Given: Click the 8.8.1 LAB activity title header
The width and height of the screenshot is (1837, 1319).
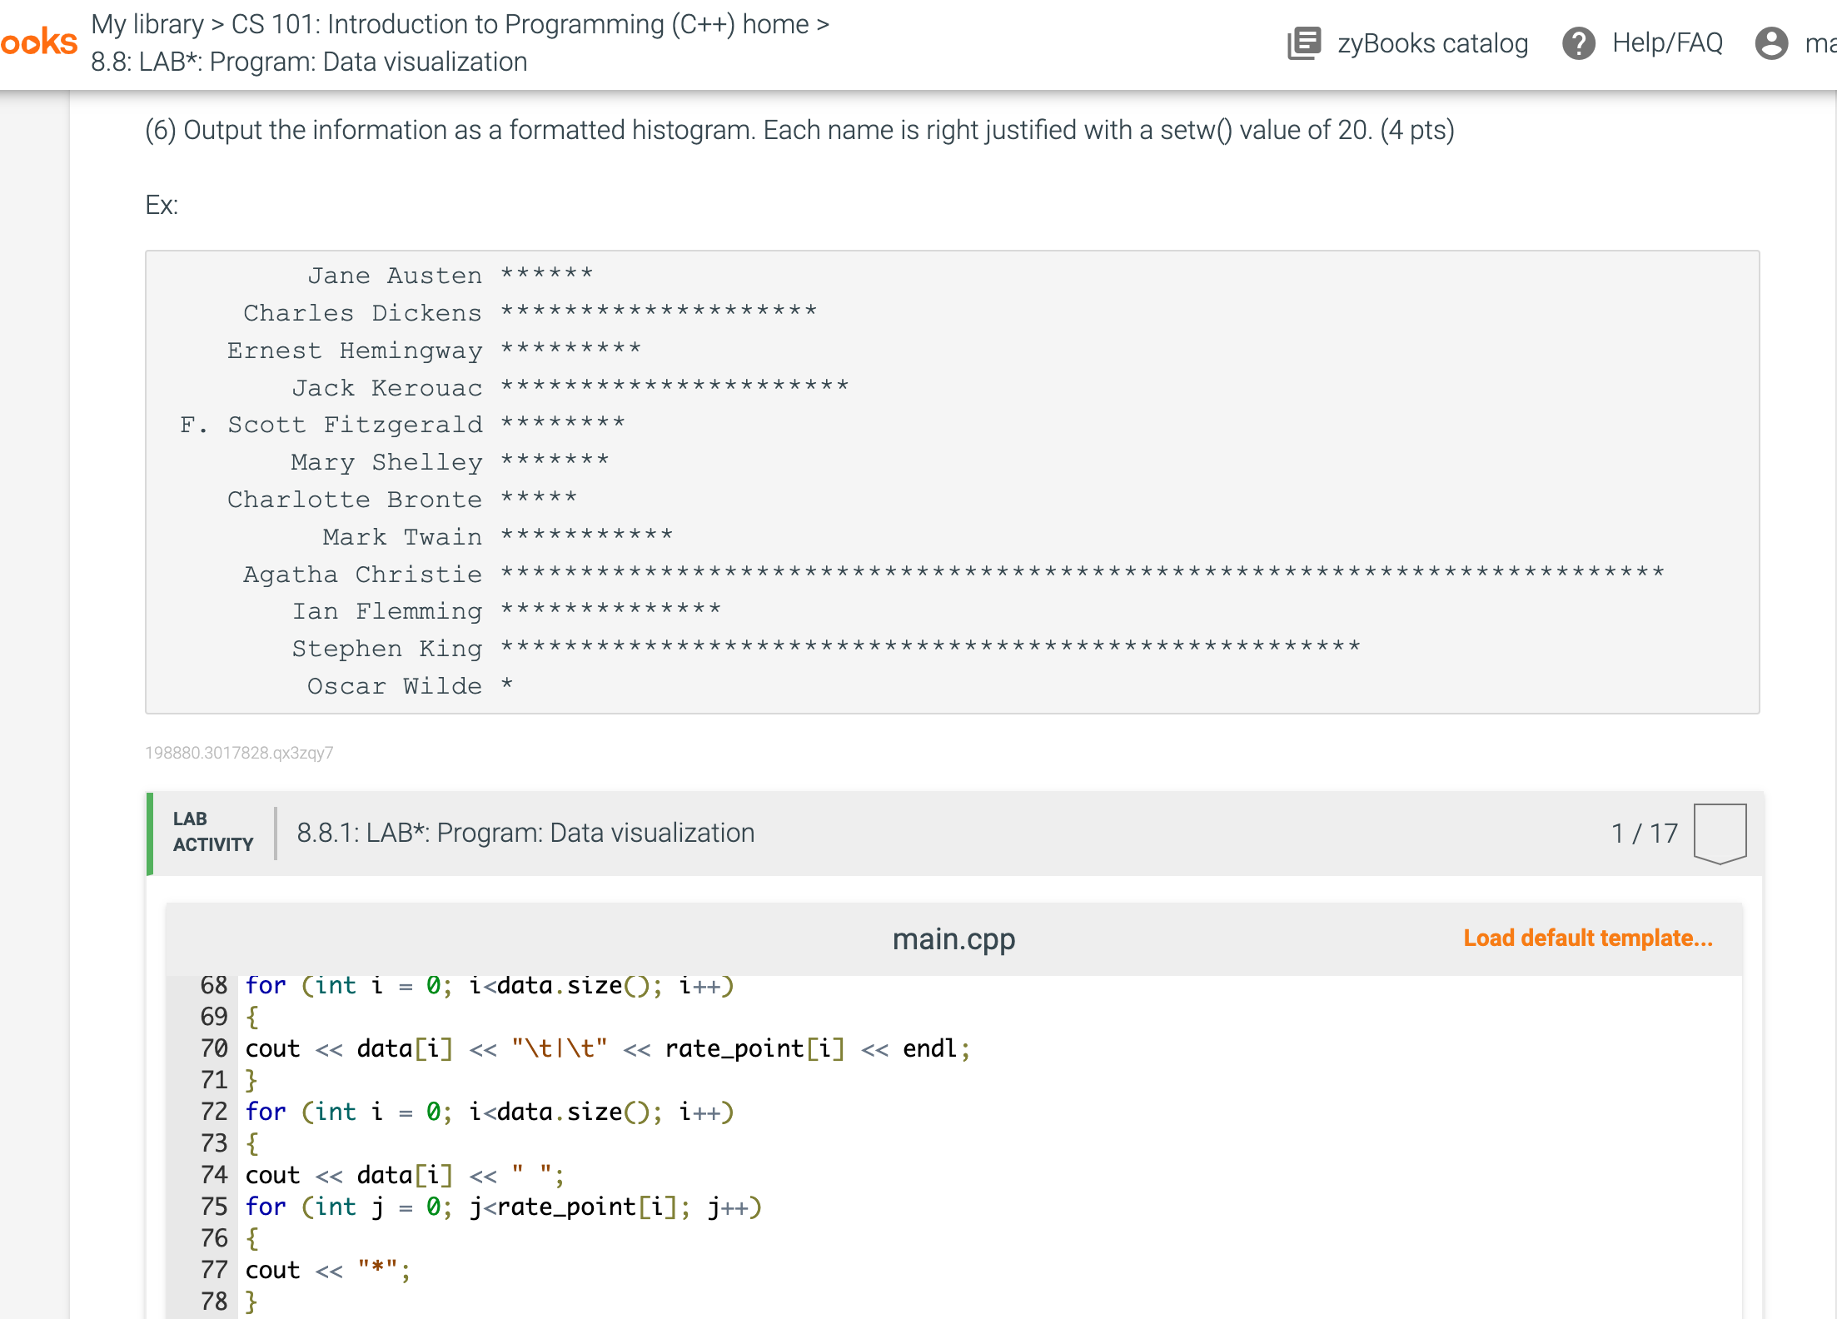Looking at the screenshot, I should tap(525, 832).
